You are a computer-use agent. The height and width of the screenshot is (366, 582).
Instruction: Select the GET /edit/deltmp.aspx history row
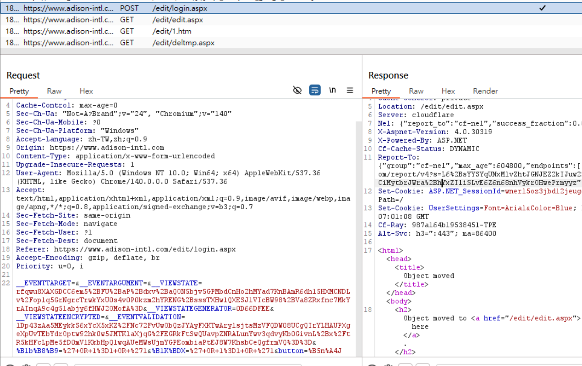[x=291, y=43]
